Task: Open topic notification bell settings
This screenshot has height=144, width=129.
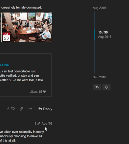Action: coord(106,87)
